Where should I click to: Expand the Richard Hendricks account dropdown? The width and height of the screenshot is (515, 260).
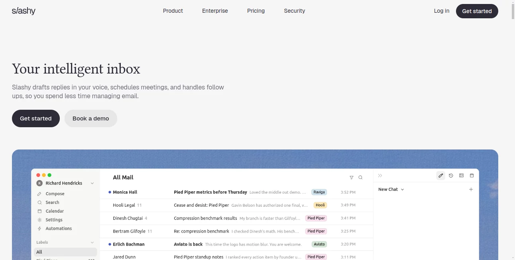[x=92, y=183]
